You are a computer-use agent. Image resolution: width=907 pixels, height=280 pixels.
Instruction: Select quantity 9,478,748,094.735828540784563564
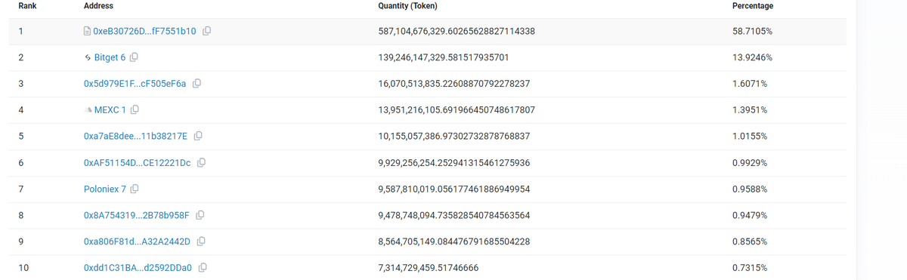coord(453,215)
